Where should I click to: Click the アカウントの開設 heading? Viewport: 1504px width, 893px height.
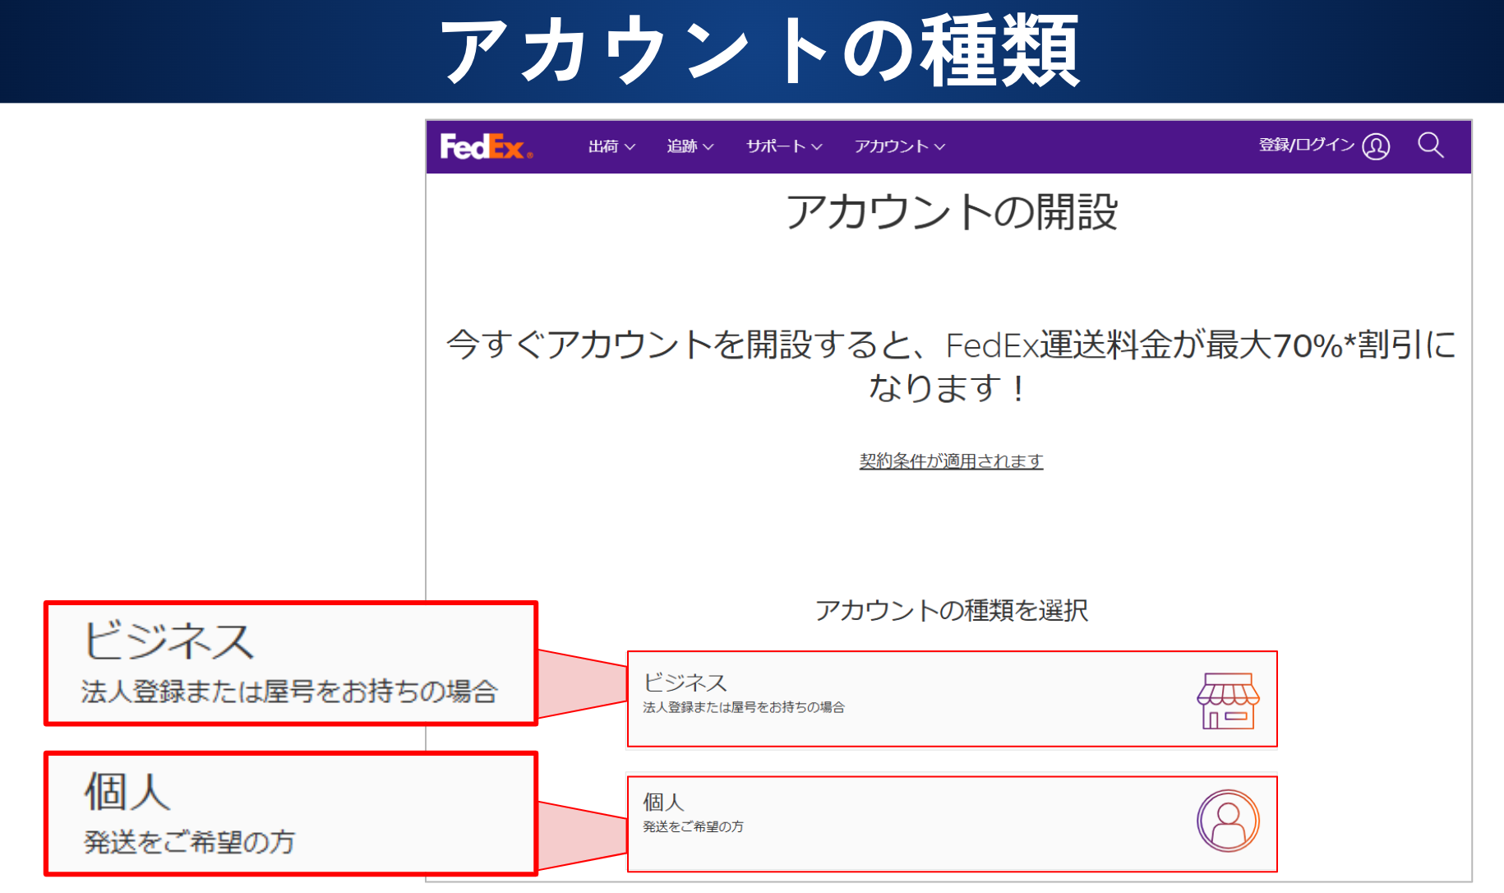(x=952, y=212)
